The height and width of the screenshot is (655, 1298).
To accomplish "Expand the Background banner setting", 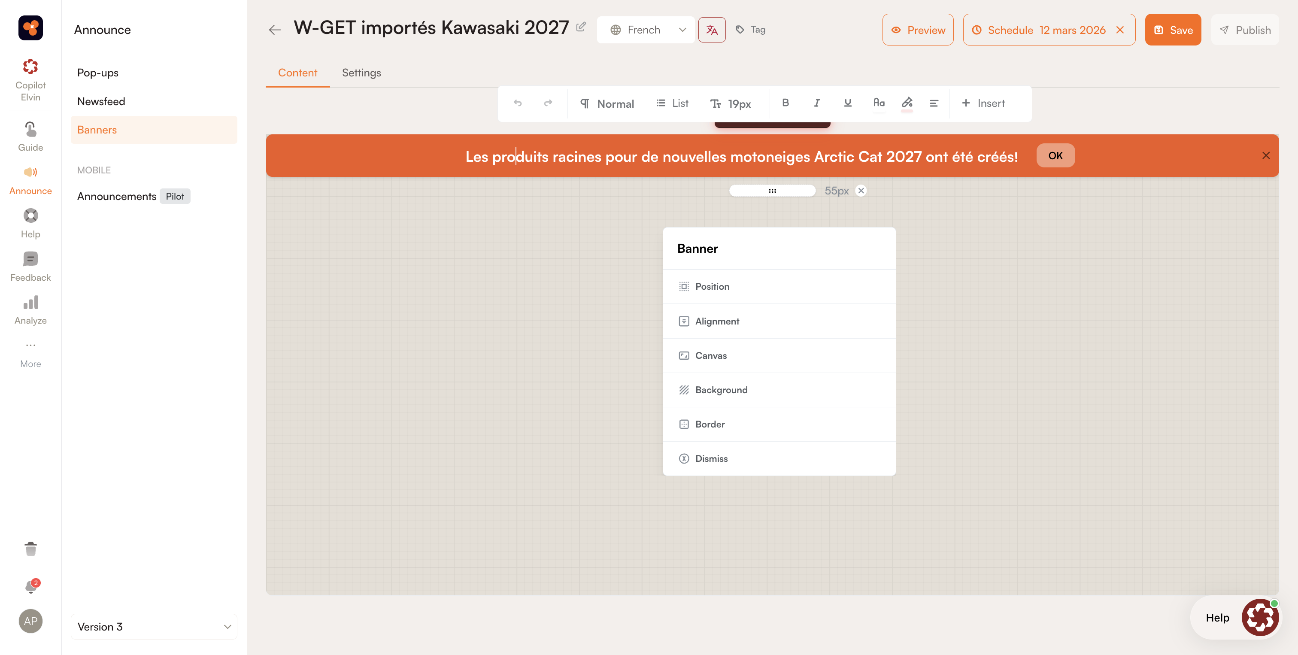I will pos(779,390).
